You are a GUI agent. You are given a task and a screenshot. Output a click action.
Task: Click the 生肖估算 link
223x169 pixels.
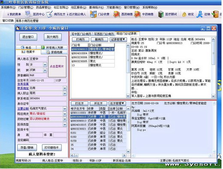pos(23,84)
